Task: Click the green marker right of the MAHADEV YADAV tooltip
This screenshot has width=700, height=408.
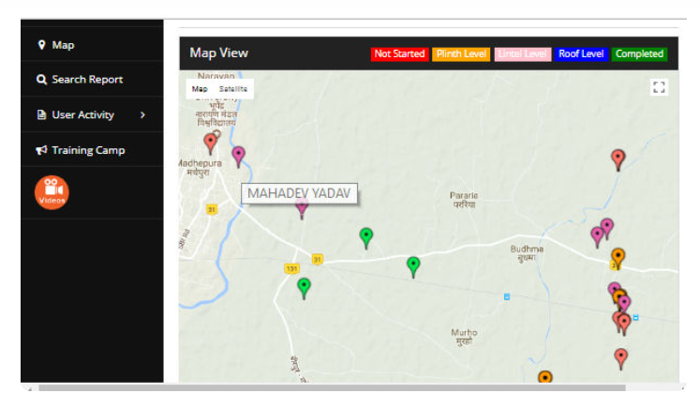Action: (x=366, y=238)
